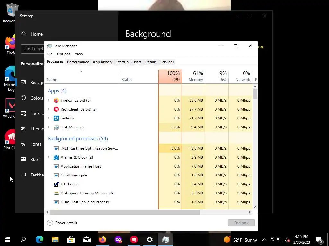Click the Dism Host Servicing Process icon
Screen dimensions: 329x246
pyautogui.click(x=56, y=202)
